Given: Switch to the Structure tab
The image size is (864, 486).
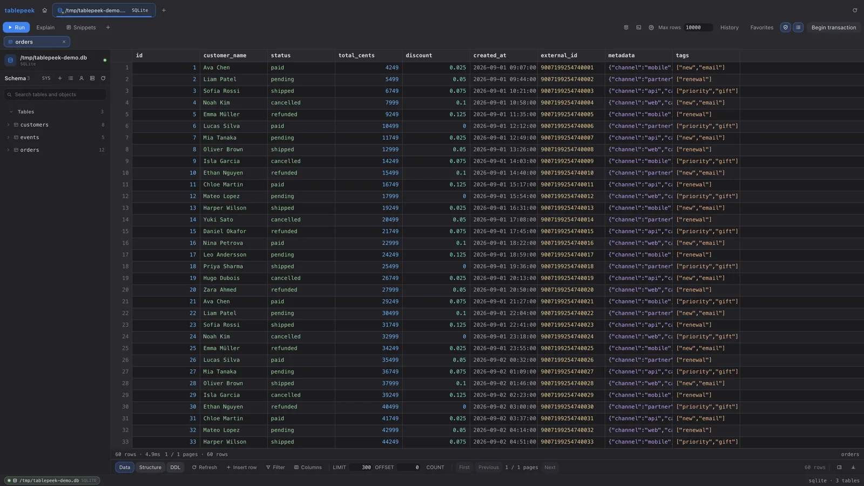Looking at the screenshot, I should tap(150, 468).
